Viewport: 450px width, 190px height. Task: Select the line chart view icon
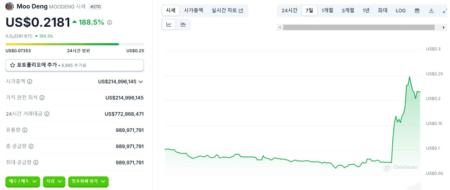tap(169, 24)
